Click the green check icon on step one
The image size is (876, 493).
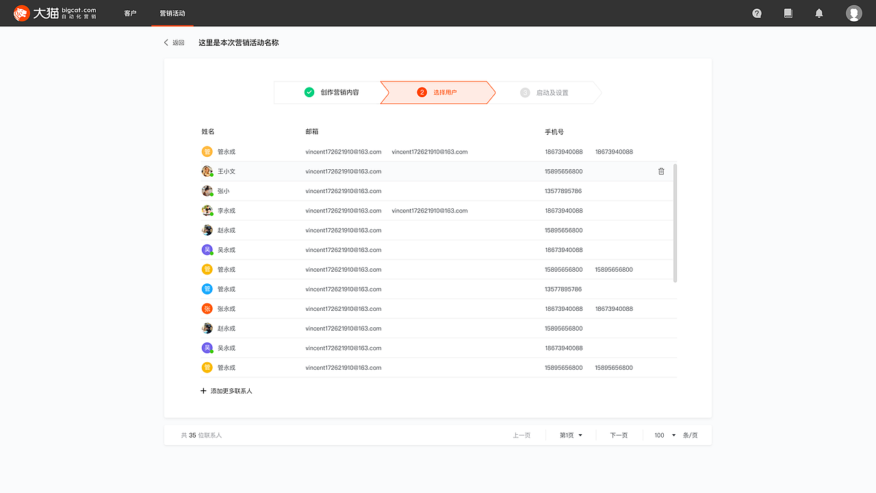tap(309, 92)
